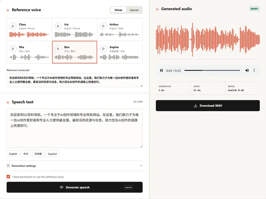This screenshot has width=266, height=199.
Task: Switch to the Voices tab
Action: pyautogui.click(x=118, y=10)
